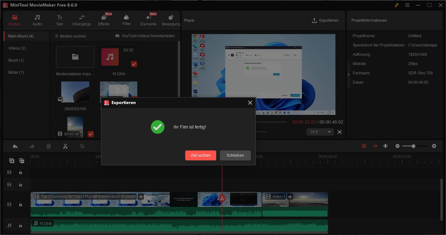This screenshot has height=235, width=446.
Task: Toggle the lock on the video track
Action: point(20,204)
